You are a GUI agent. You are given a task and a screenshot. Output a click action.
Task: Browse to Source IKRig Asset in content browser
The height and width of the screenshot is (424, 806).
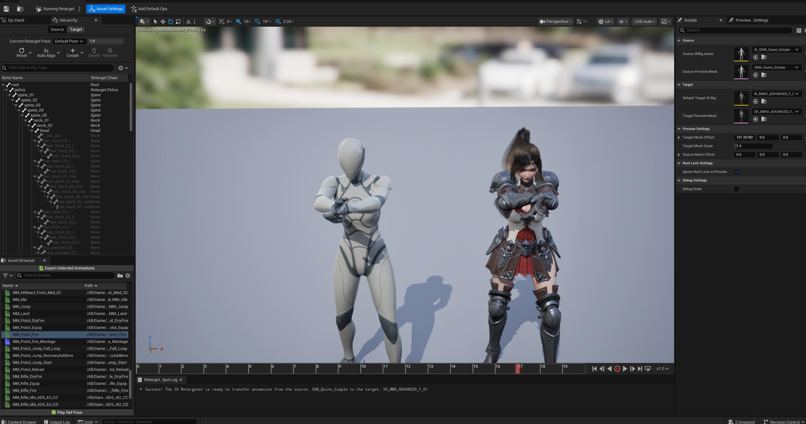[x=764, y=58]
